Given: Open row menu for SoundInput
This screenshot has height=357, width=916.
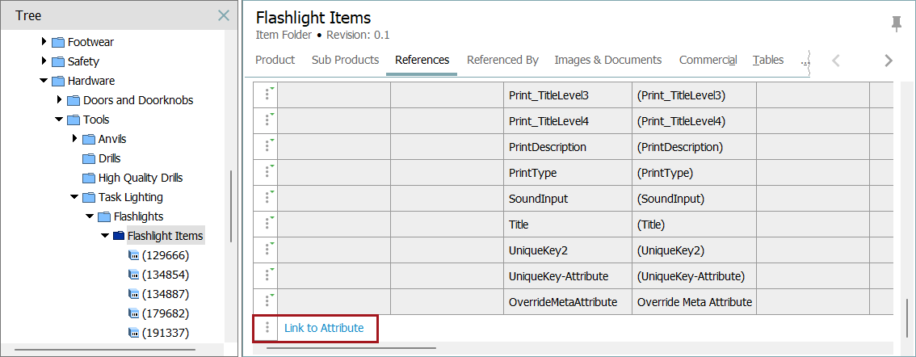Looking at the screenshot, I should click(267, 199).
